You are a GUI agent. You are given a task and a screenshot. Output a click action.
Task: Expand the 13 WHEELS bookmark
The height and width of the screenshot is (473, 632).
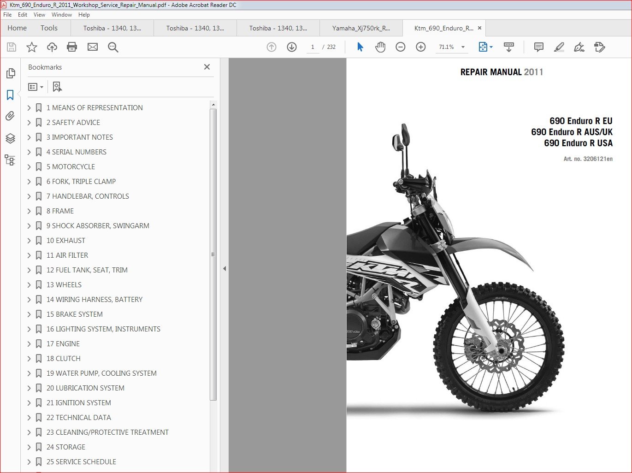point(29,285)
